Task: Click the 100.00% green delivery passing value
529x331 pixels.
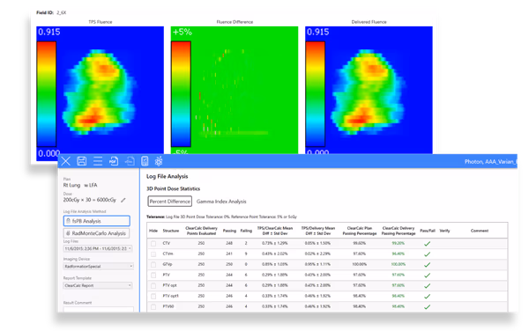Action: pos(399,264)
